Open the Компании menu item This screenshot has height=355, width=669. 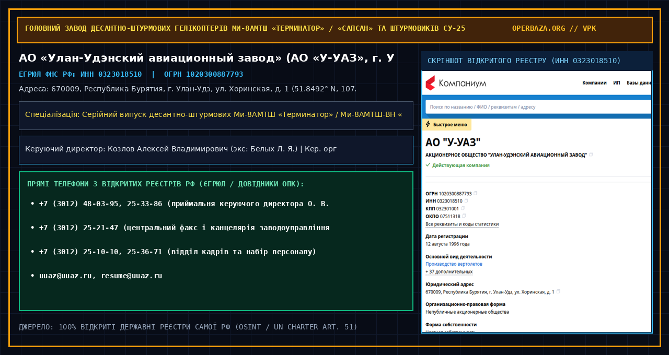point(594,83)
